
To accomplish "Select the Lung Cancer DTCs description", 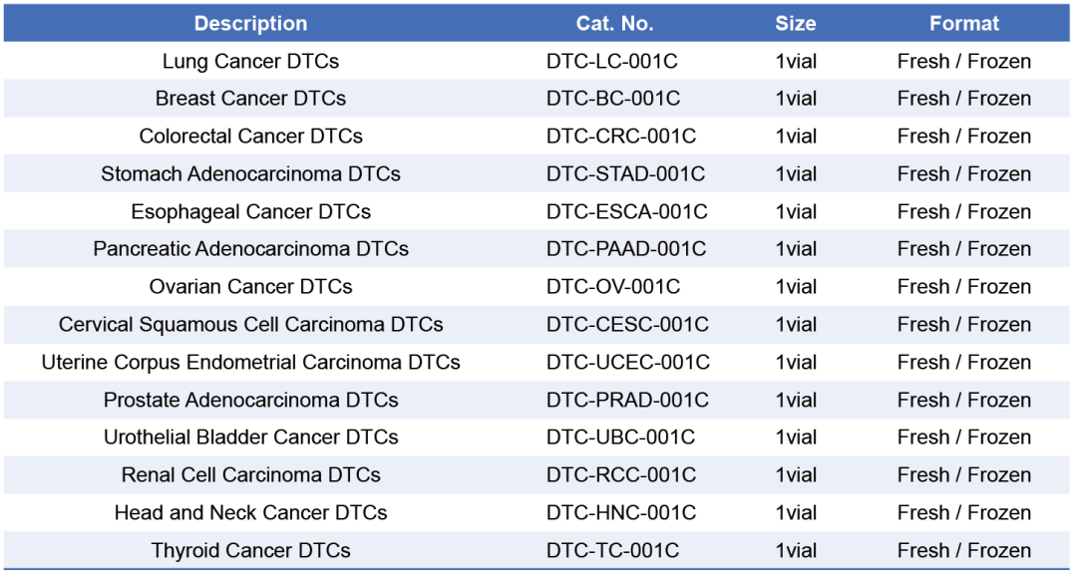I will pyautogui.click(x=250, y=62).
